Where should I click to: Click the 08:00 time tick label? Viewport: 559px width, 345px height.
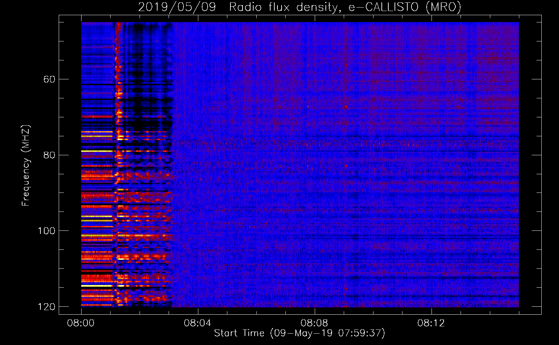pos(81,323)
